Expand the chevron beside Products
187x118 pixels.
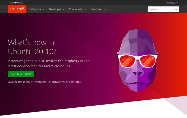(177, 3)
